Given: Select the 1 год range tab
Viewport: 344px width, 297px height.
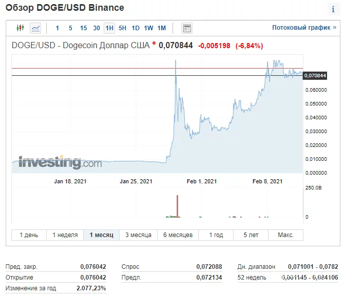Looking at the screenshot, I should click(216, 235).
